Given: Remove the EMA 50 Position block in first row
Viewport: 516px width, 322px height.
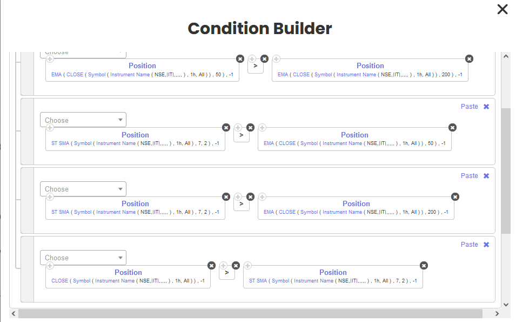Looking at the screenshot, I should pos(240,58).
